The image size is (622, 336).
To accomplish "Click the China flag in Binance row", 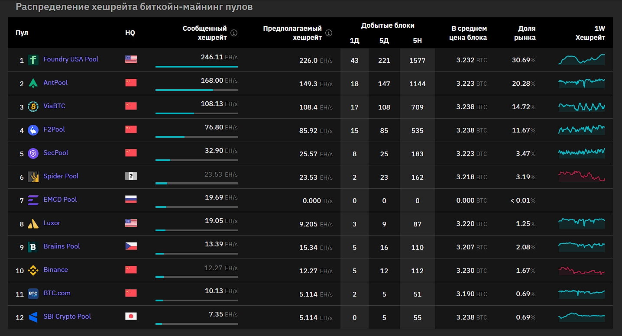I will [x=131, y=270].
